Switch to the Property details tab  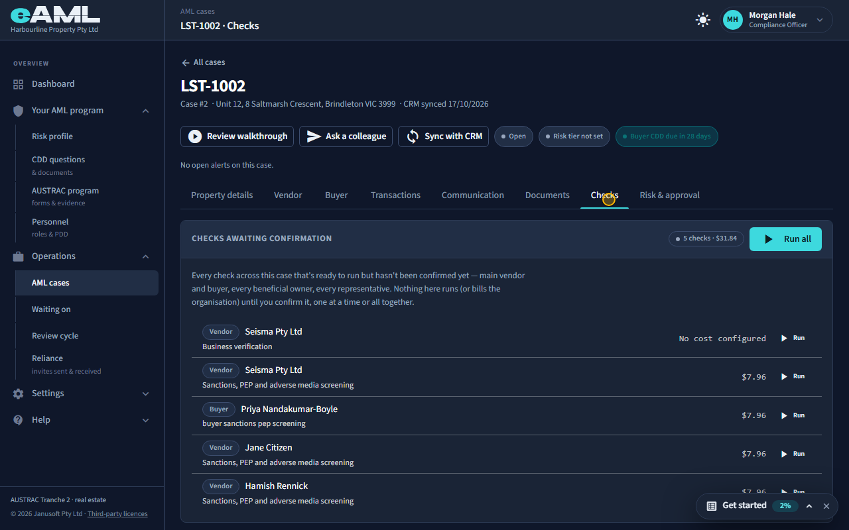click(222, 195)
